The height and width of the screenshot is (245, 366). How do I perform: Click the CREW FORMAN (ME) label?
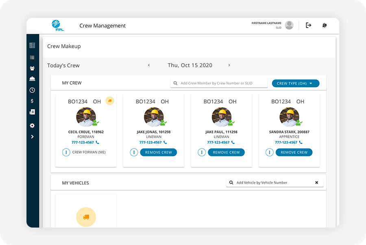tap(89, 152)
